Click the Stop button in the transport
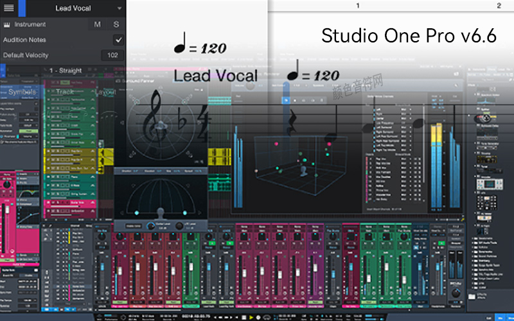 click(x=244, y=317)
